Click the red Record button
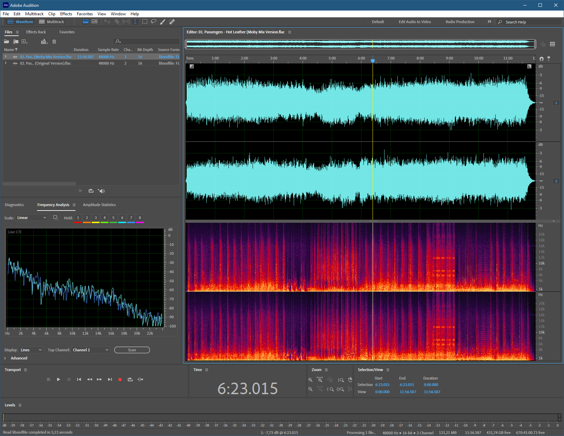 (x=120, y=380)
